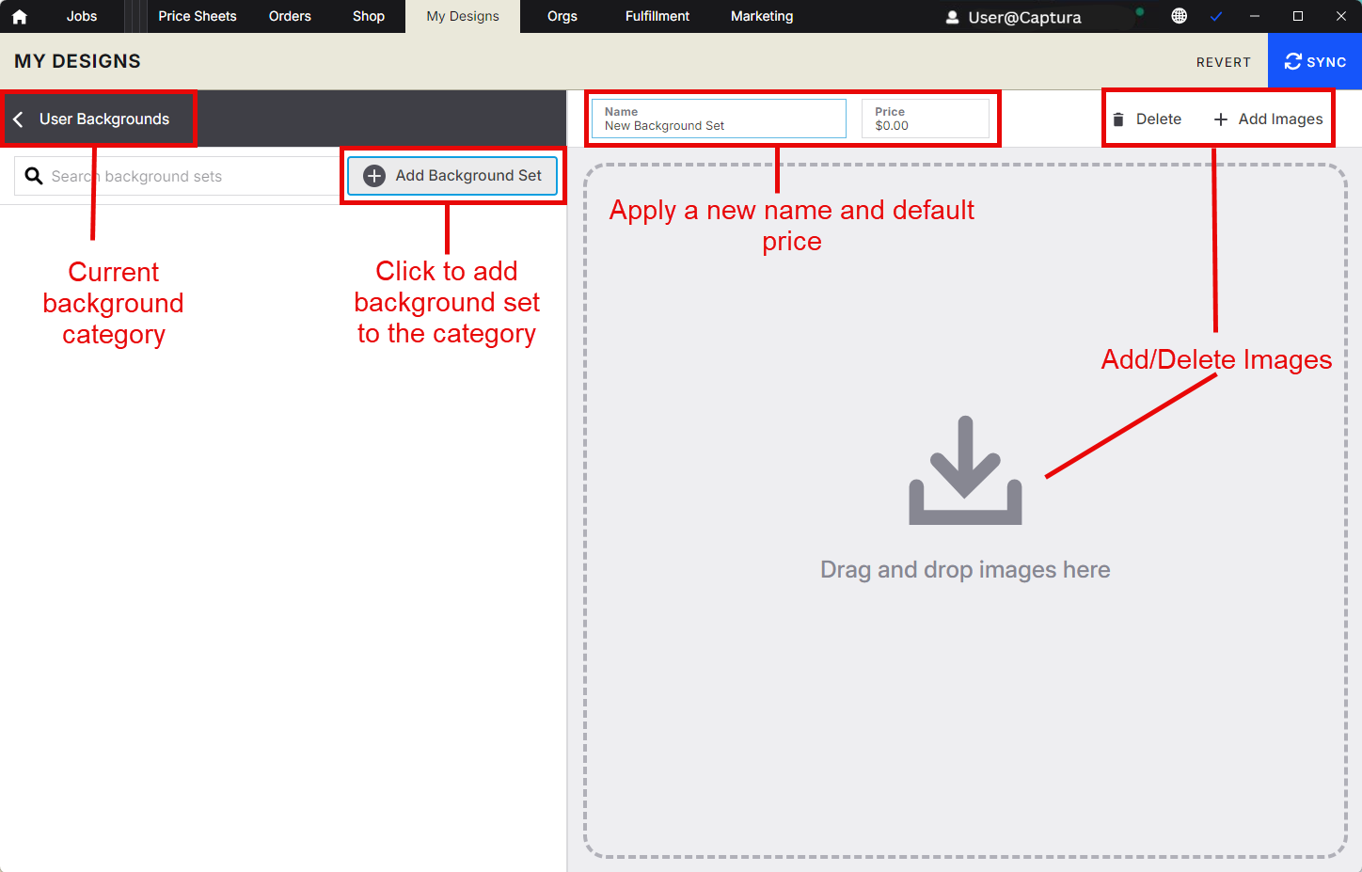Click the Add Images label

(1280, 119)
